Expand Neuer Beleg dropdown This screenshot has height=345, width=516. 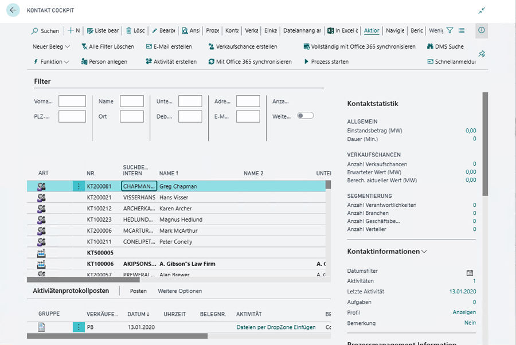[51, 46]
